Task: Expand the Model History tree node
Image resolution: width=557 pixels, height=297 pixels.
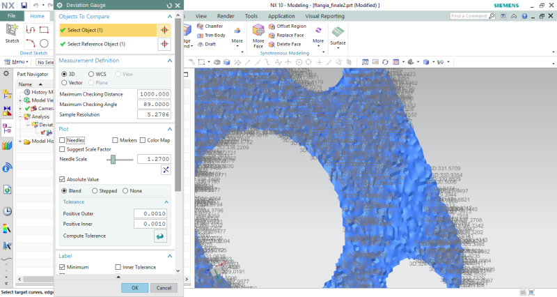Action: (20, 142)
